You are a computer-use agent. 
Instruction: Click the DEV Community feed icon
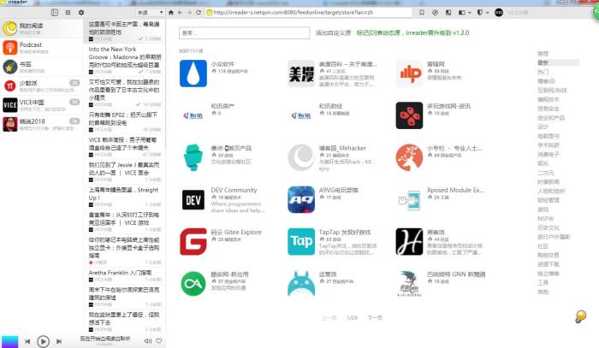[x=193, y=198]
